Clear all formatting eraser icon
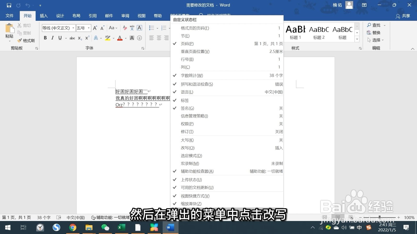Viewport: 417px width, 234px height. point(125,28)
